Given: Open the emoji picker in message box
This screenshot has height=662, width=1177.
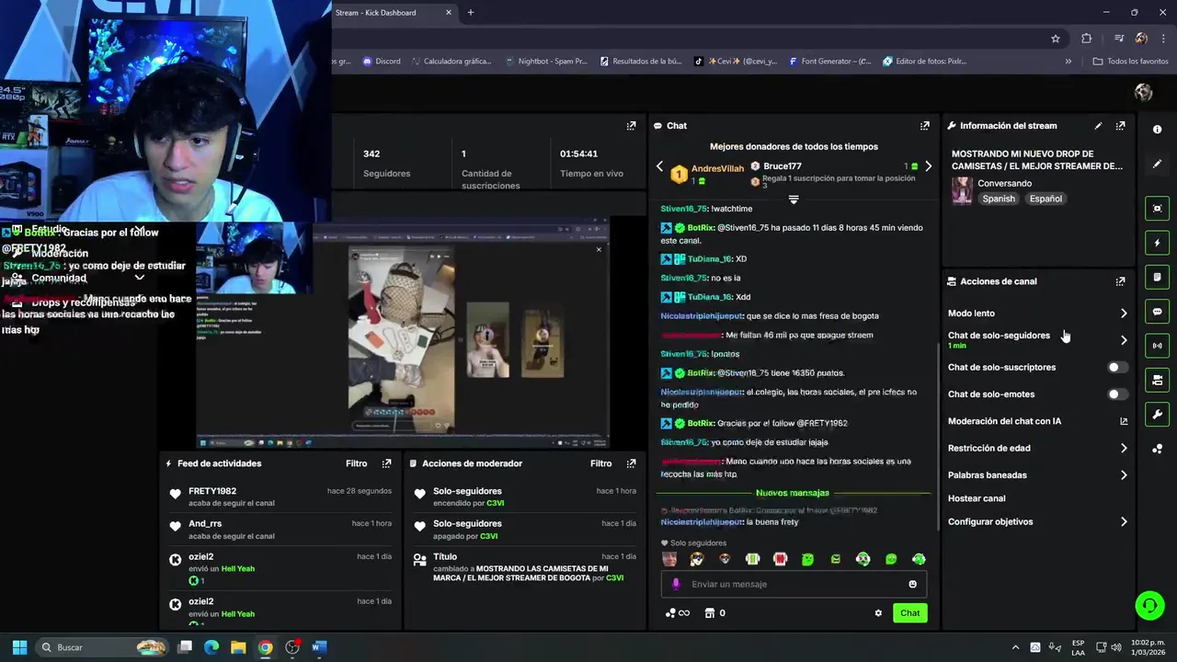Looking at the screenshot, I should (x=912, y=584).
